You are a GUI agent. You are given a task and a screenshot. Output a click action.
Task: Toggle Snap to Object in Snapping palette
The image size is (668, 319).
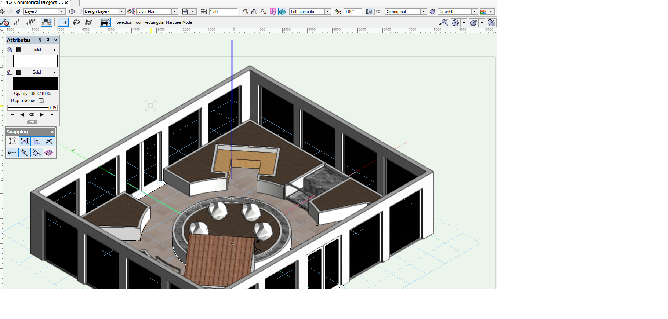[x=25, y=141]
